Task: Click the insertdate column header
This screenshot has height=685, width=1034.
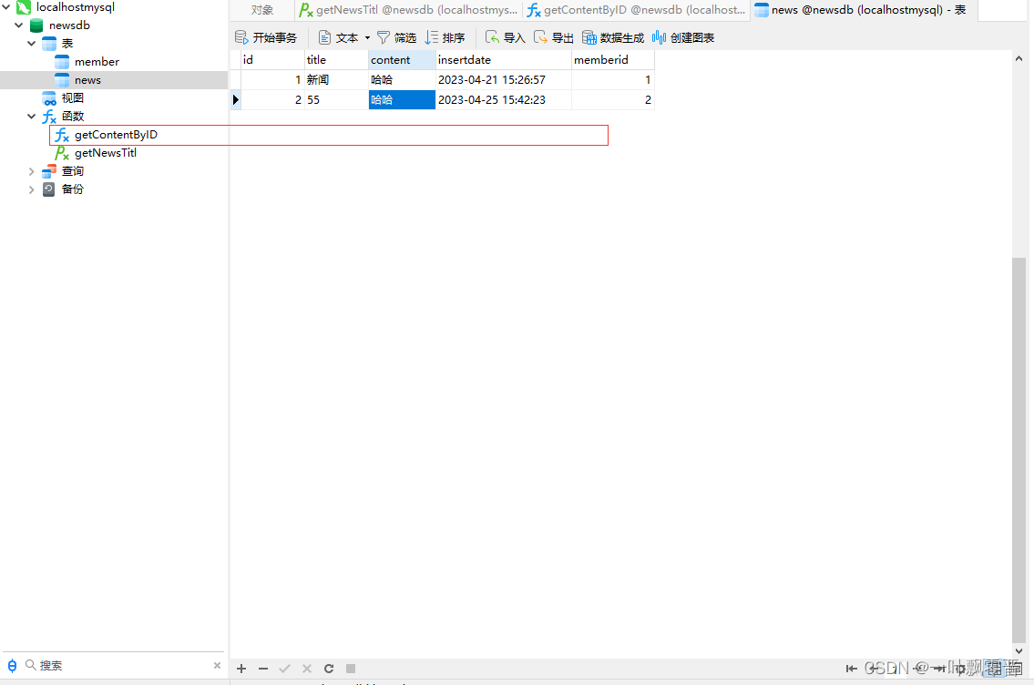Action: 504,59
